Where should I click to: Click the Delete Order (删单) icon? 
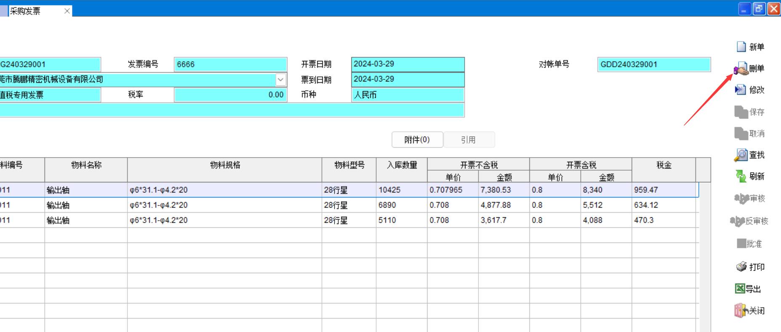point(741,69)
